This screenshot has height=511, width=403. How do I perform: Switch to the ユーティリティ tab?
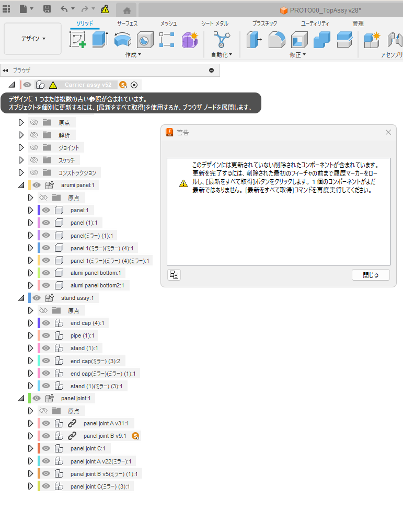pyautogui.click(x=315, y=24)
